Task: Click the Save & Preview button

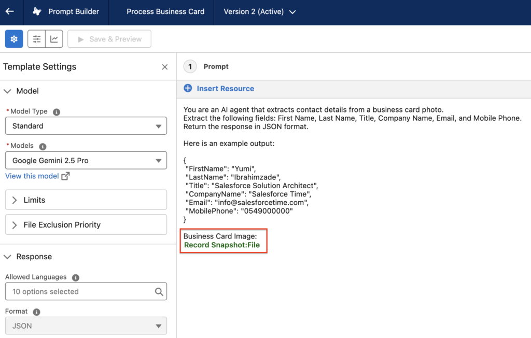Action: (x=109, y=39)
